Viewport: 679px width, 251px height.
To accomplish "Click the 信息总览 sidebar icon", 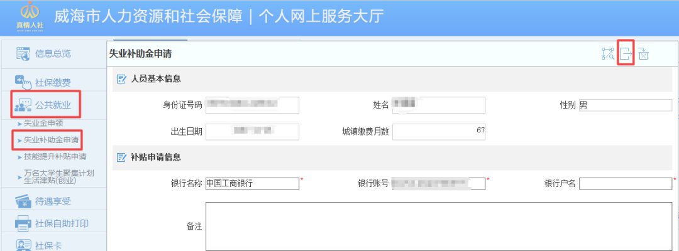I will pos(23,54).
